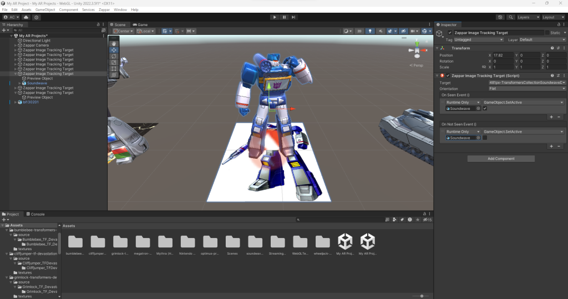Uncheck the GameObject active checkbox in Inspector
Viewport: 568px width, 299px height.
[x=449, y=33]
